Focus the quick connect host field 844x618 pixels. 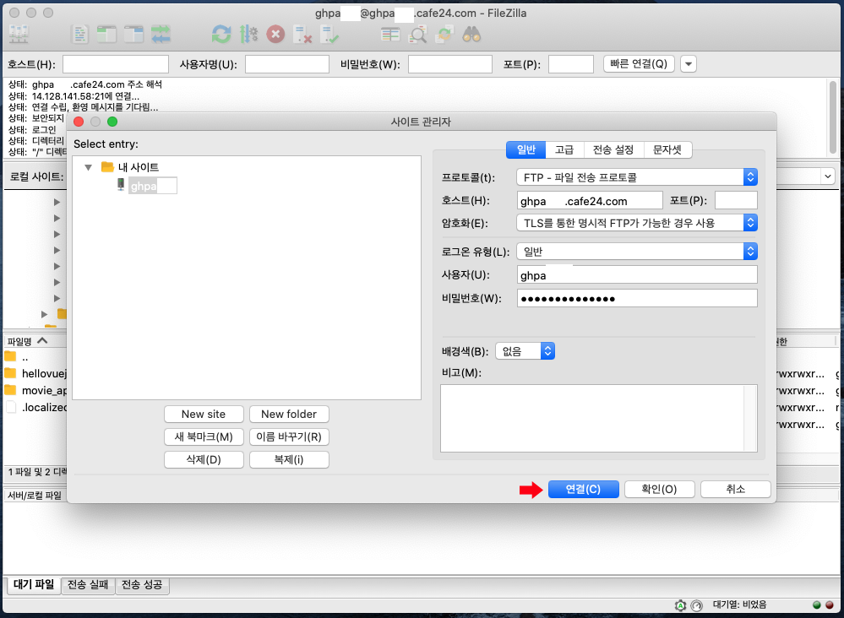(116, 64)
